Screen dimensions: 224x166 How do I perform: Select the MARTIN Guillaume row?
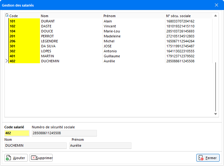[47, 56]
